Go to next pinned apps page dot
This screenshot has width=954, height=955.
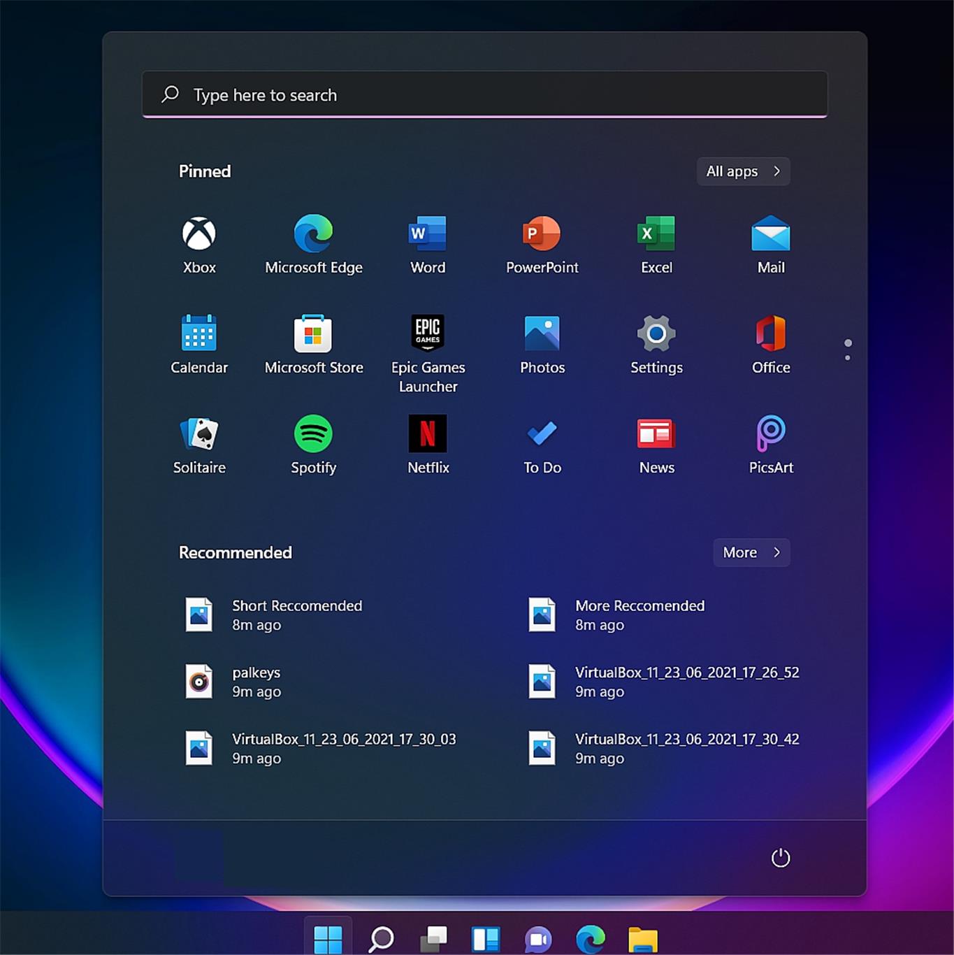pyautogui.click(x=848, y=358)
